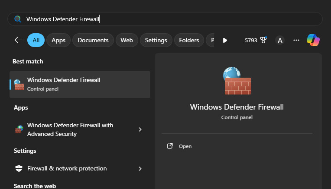
Task: Click the account avatar letter A
Action: tap(280, 40)
